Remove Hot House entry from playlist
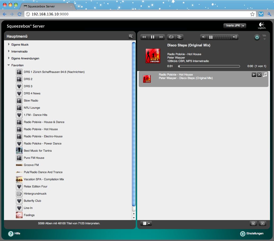 tap(259, 75)
